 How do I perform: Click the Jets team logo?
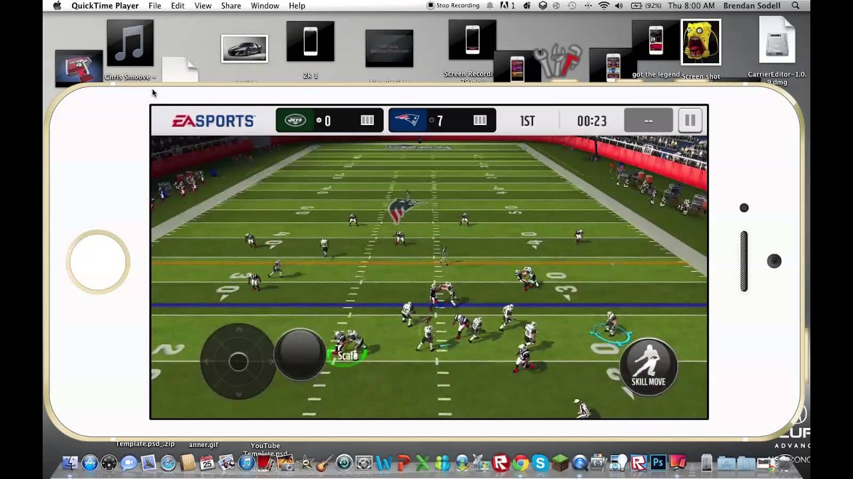[295, 120]
